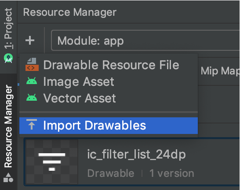Select the filter list icon thumbnail preview
The image size is (240, 190).
coord(52,162)
